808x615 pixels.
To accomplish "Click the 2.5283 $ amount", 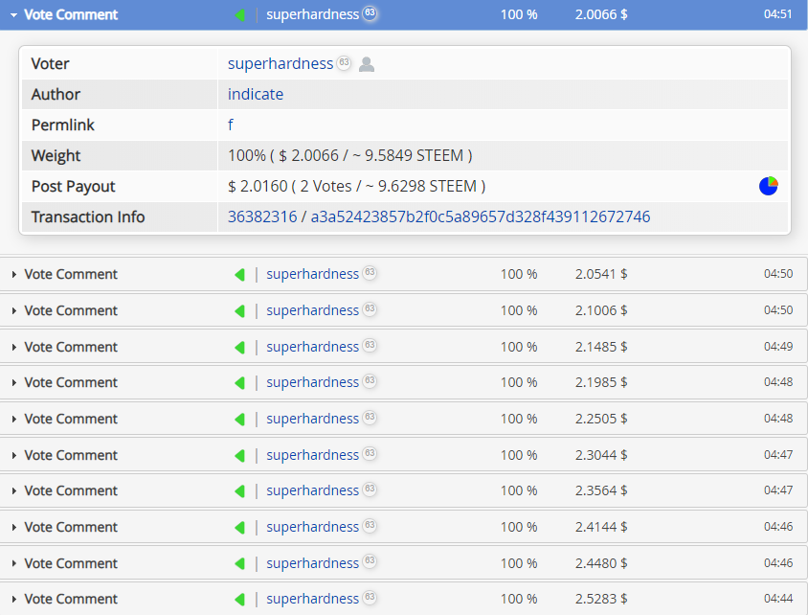I will coord(601,599).
